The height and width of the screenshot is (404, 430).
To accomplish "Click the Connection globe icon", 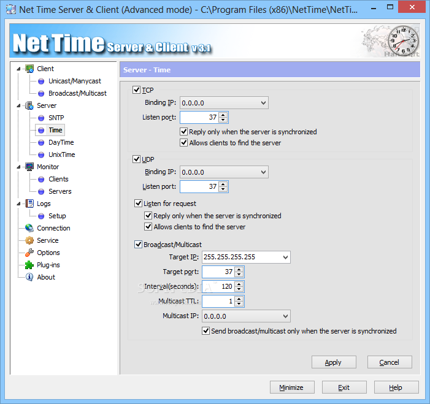I will click(x=29, y=228).
